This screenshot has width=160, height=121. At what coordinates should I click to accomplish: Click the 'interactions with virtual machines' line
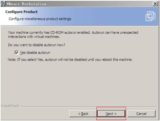pyautogui.click(x=34, y=37)
